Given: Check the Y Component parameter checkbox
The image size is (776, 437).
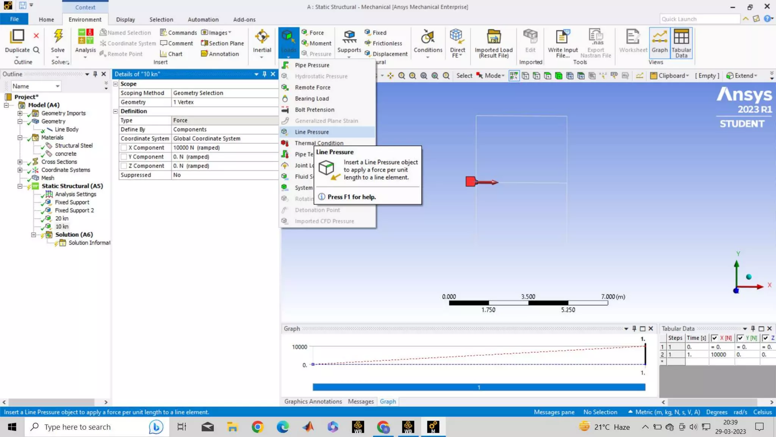Looking at the screenshot, I should (x=124, y=157).
